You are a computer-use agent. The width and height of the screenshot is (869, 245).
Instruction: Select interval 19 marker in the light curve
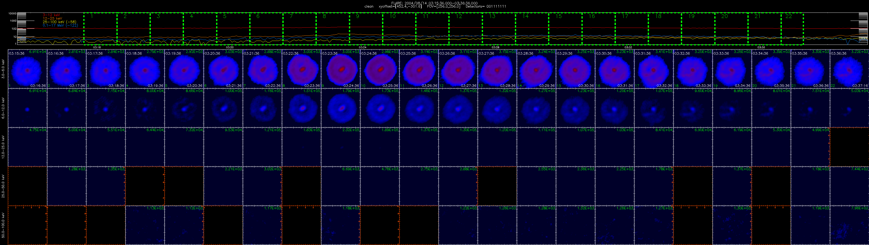[691, 16]
